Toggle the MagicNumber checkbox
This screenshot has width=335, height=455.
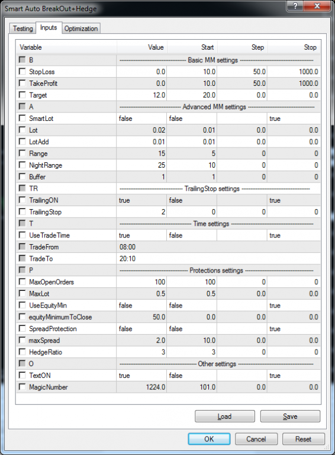(22, 387)
